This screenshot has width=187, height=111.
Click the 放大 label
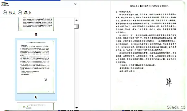pyautogui.click(x=12, y=13)
